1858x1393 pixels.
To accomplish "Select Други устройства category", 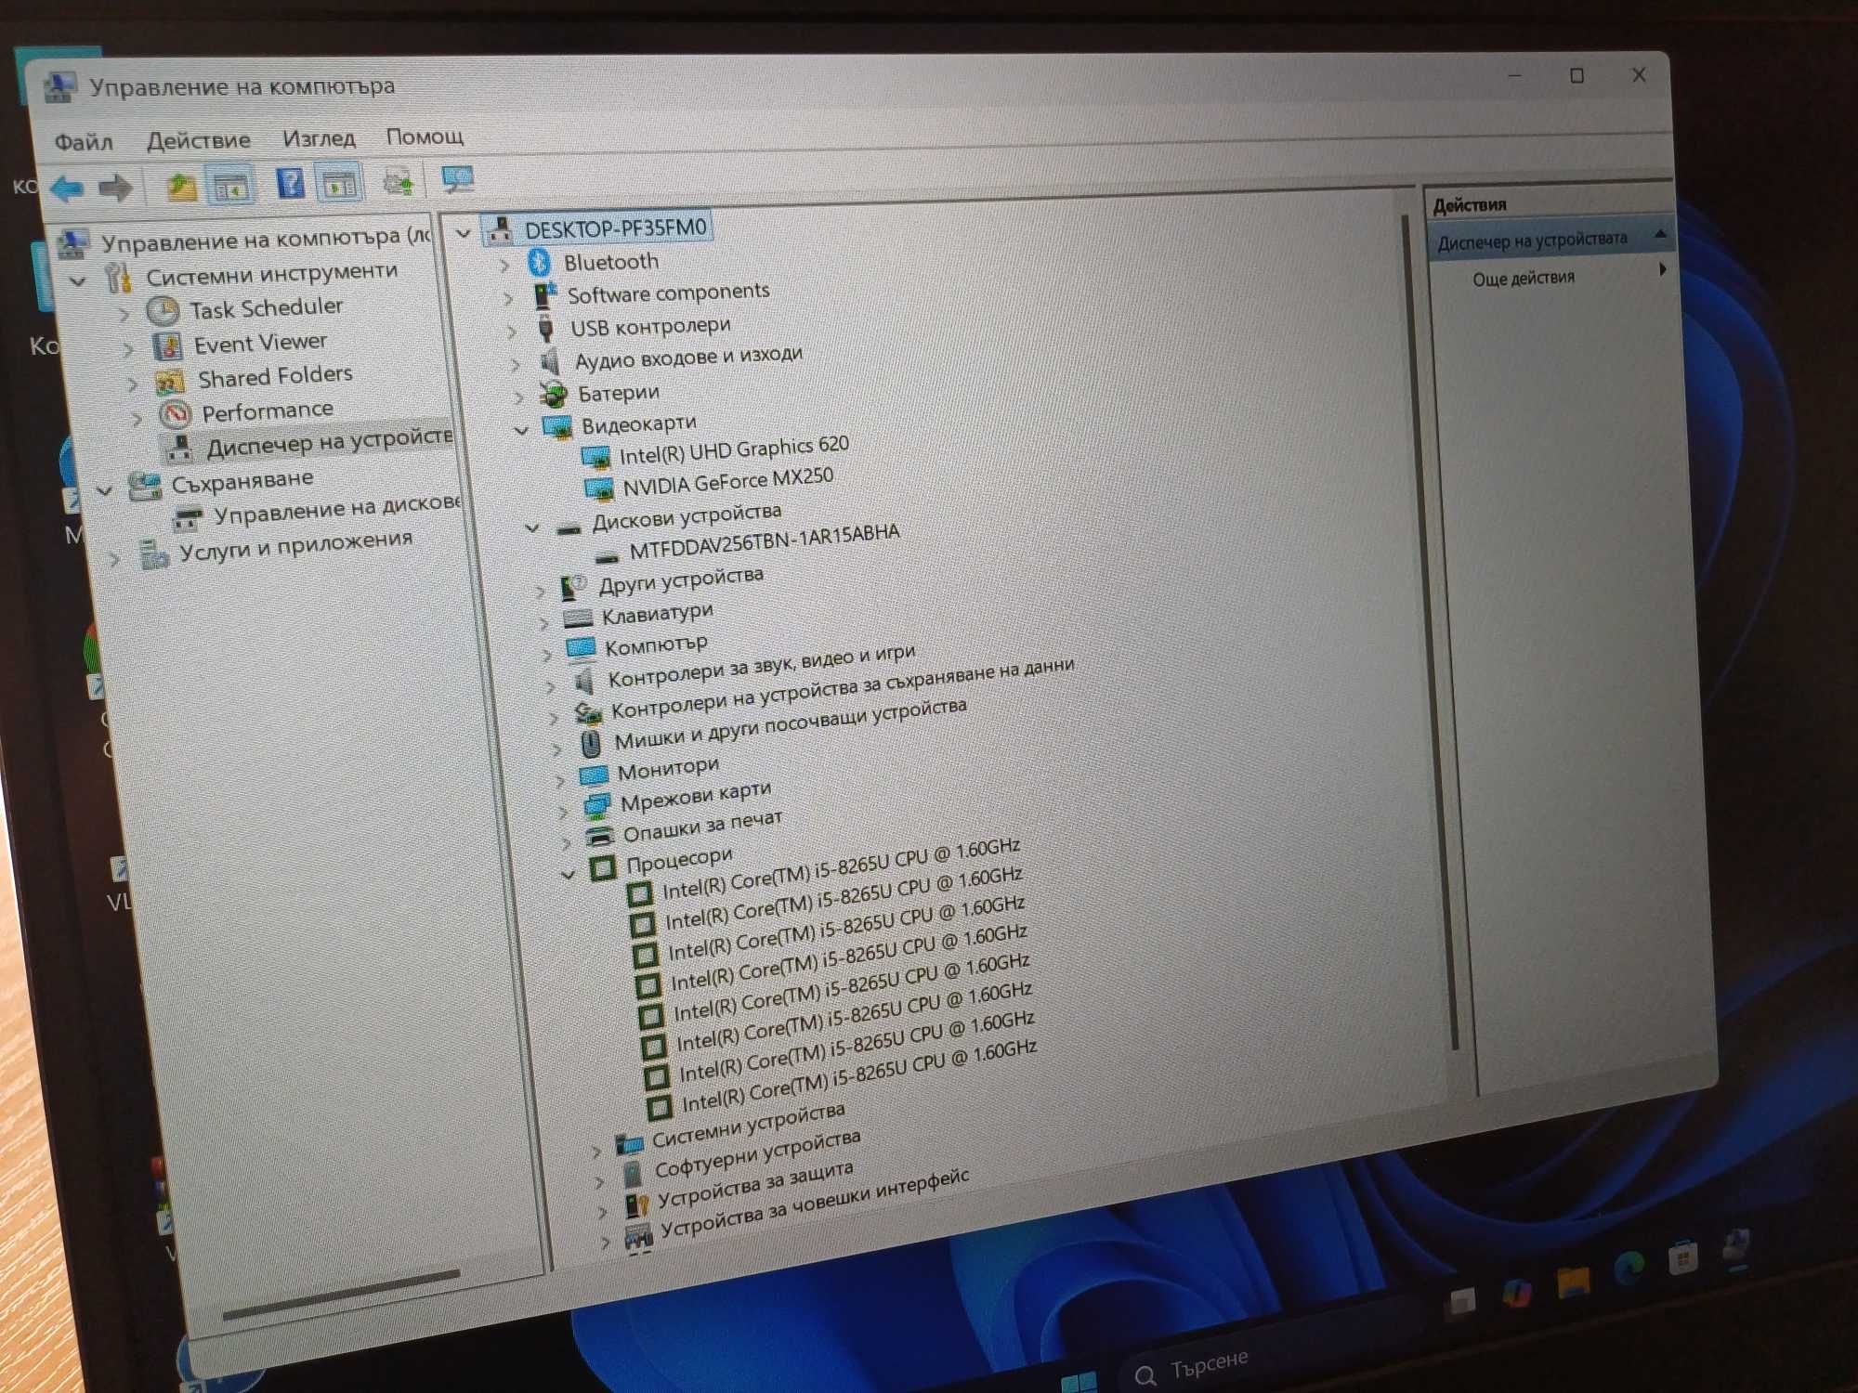I will (x=681, y=580).
